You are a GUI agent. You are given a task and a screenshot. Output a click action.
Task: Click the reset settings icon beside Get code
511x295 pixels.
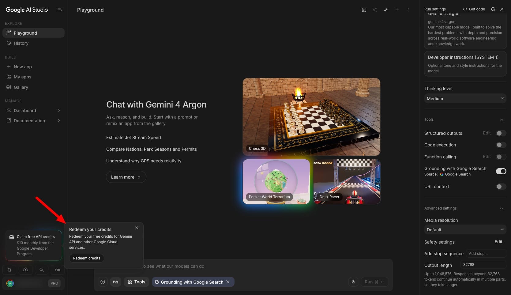493,9
